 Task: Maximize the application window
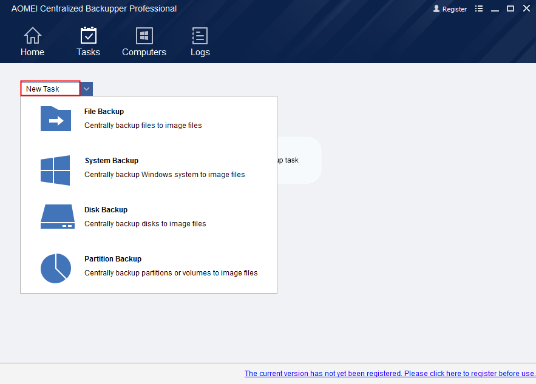[x=511, y=8]
